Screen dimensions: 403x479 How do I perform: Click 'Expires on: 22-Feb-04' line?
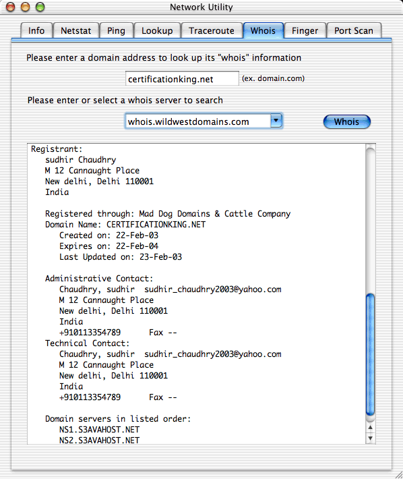(109, 246)
